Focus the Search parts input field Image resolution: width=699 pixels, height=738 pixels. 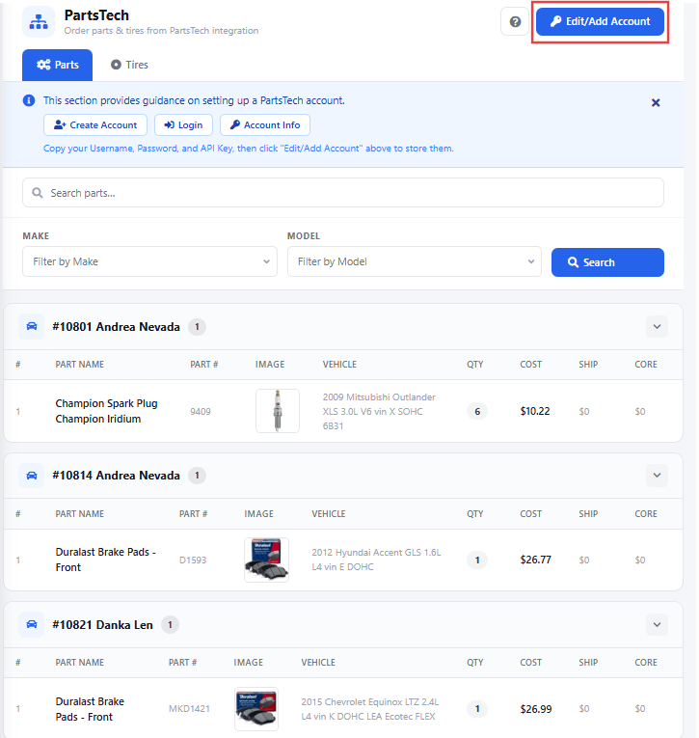pos(342,193)
